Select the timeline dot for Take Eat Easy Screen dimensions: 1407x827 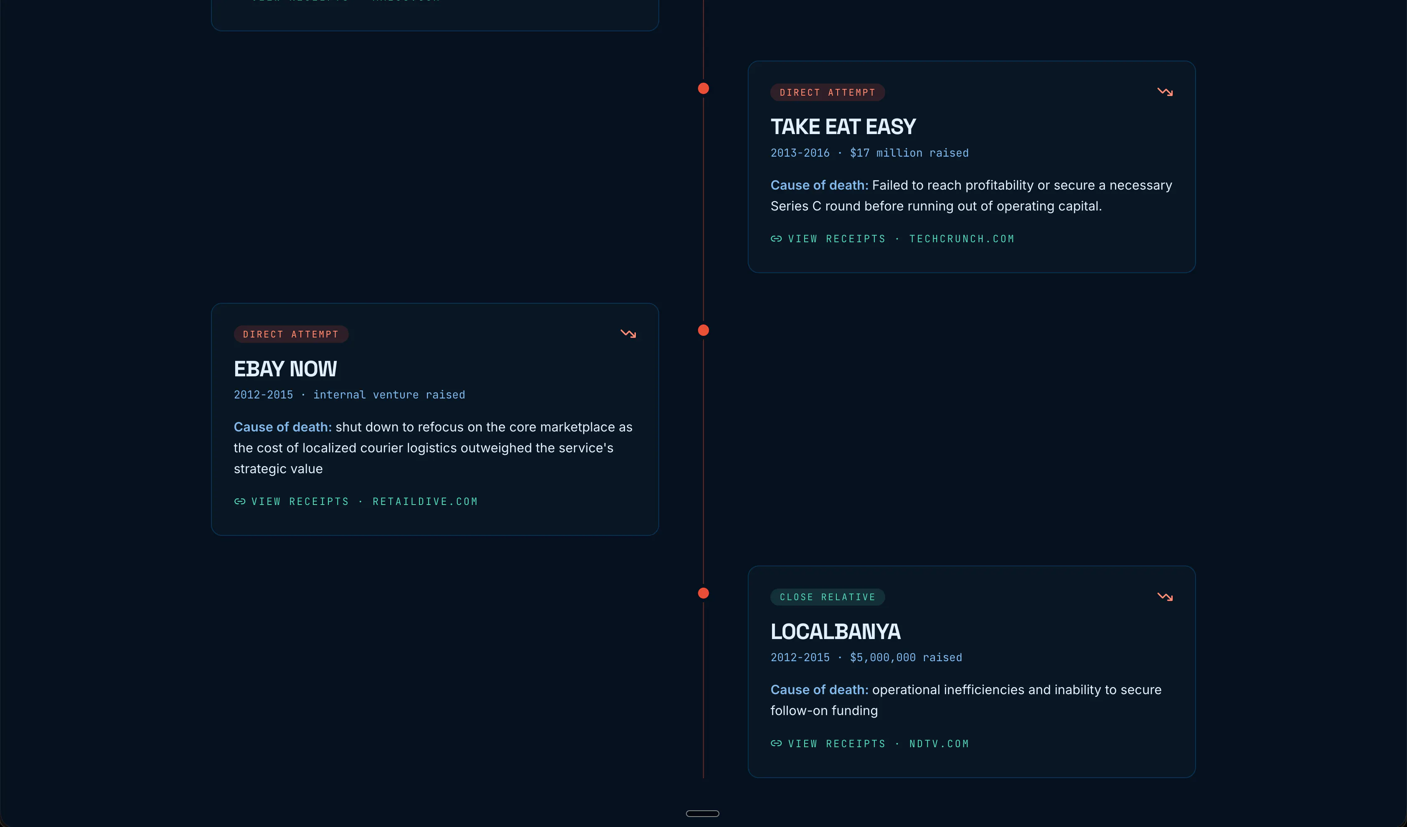pyautogui.click(x=703, y=88)
